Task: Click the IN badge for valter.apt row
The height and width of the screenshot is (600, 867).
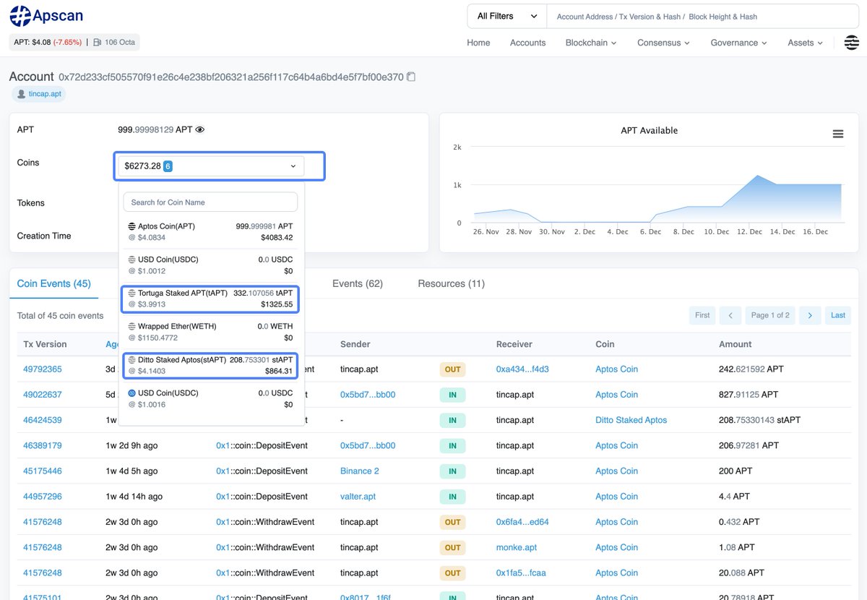Action: [x=453, y=497]
